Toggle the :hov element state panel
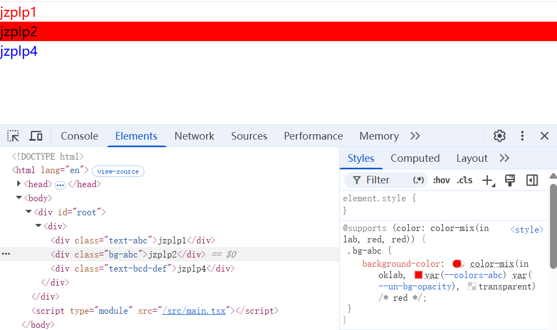 tap(441, 180)
